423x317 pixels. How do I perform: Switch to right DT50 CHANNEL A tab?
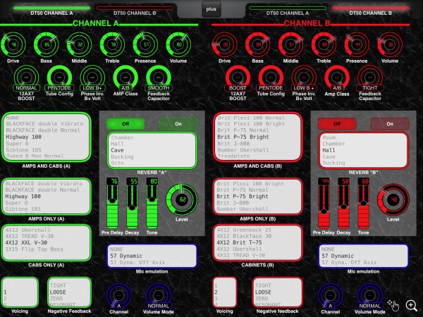[x=288, y=11]
